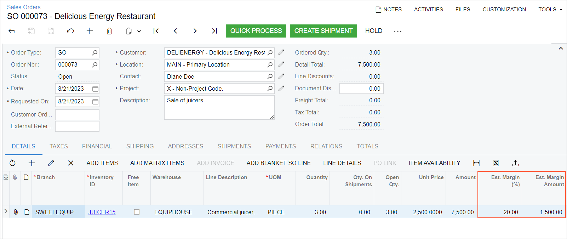567x239 pixels.
Task: Click the Sales Orders breadcrumb link
Action: coord(24,7)
